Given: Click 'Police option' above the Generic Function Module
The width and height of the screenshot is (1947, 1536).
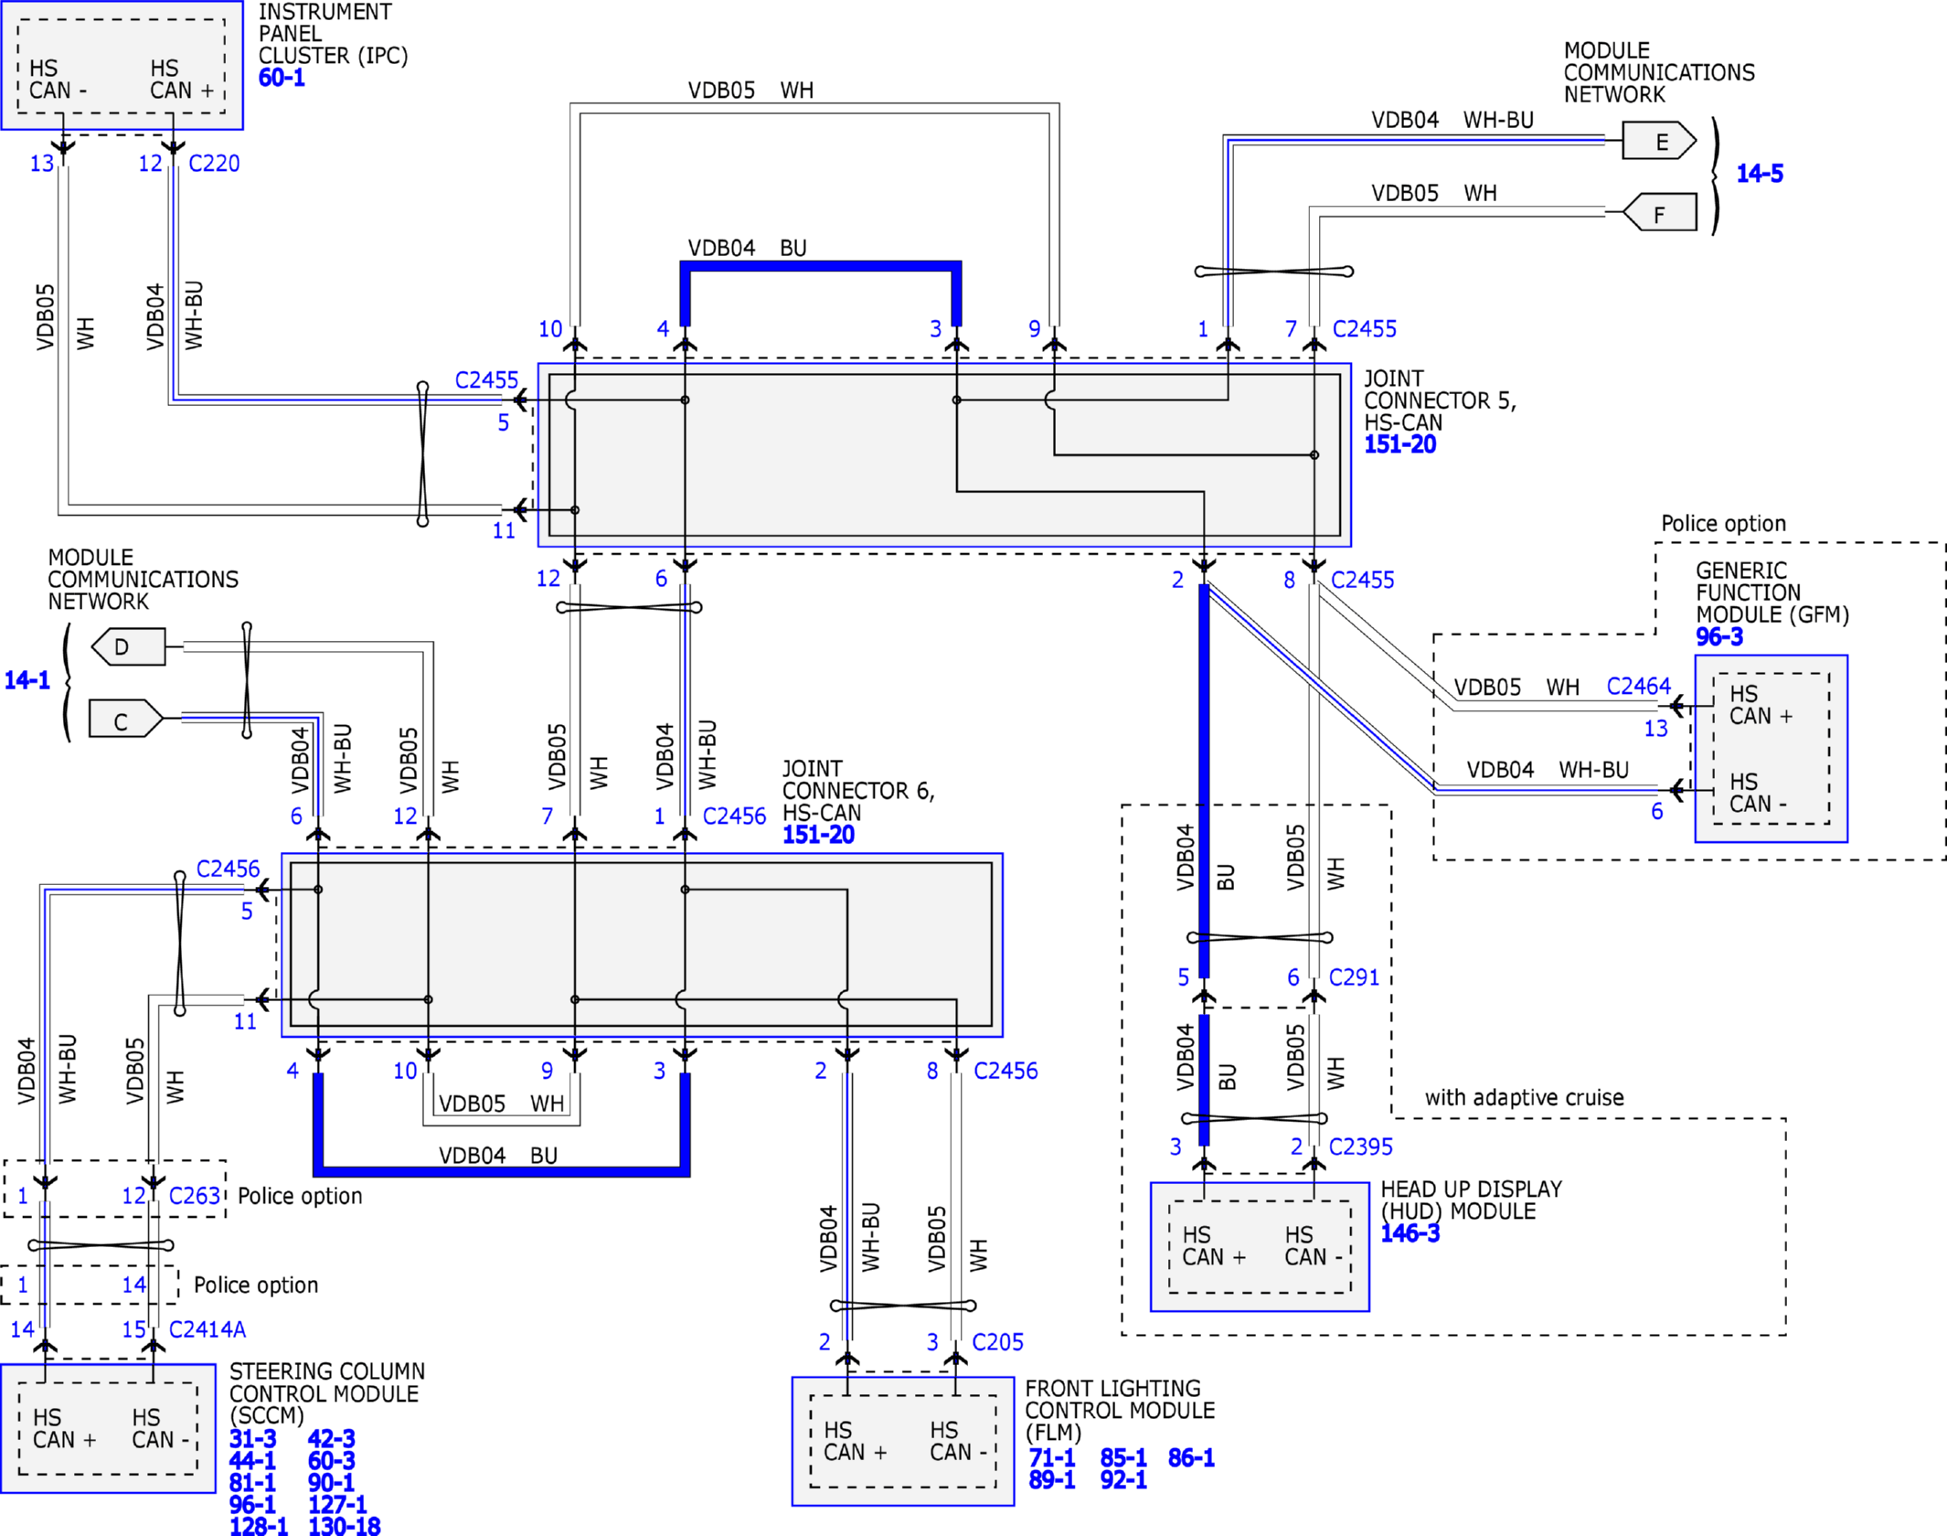Looking at the screenshot, I should [x=1723, y=524].
